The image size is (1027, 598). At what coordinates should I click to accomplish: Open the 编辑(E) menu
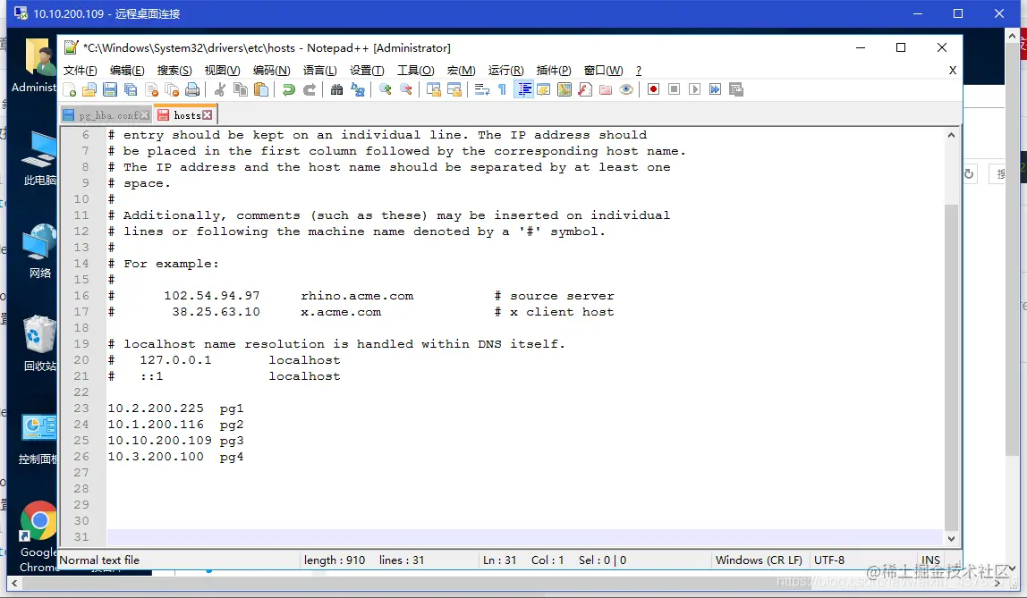(127, 71)
